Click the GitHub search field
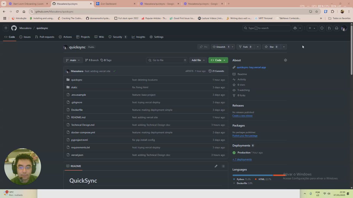 tap(266, 28)
